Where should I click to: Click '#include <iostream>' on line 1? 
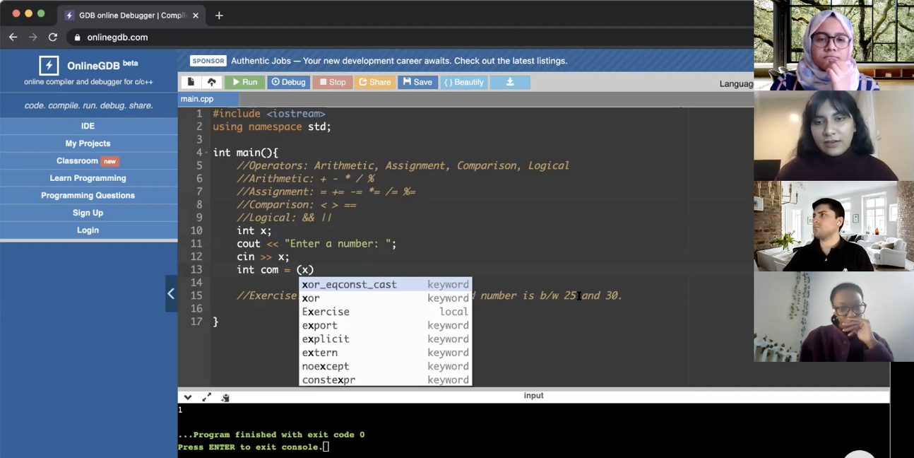point(269,114)
